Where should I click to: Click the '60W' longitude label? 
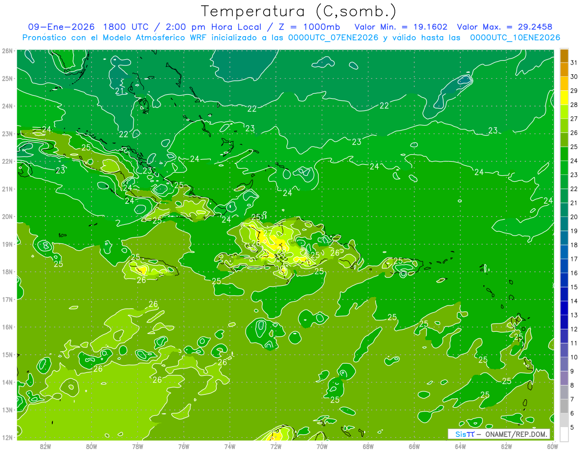point(552,446)
